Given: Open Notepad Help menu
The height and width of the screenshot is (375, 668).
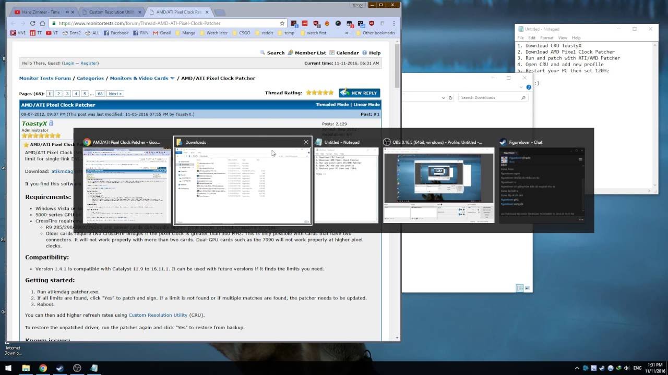Looking at the screenshot, I should [x=576, y=38].
